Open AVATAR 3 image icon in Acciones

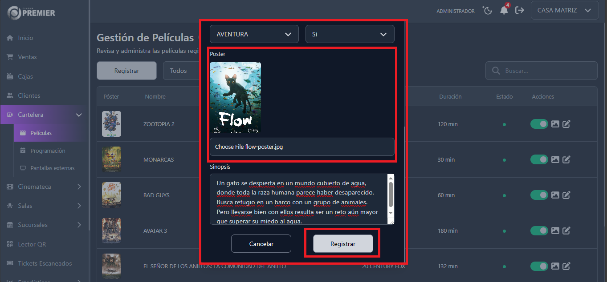[555, 230]
